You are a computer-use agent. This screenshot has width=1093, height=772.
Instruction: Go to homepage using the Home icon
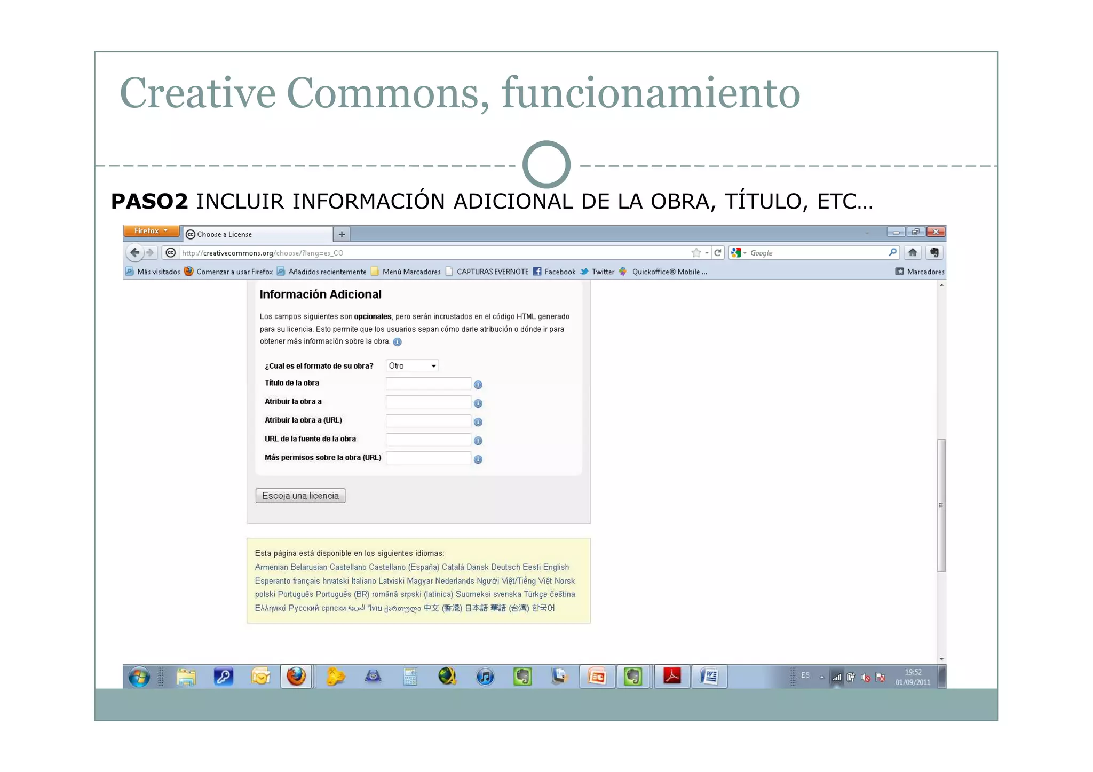coord(913,252)
